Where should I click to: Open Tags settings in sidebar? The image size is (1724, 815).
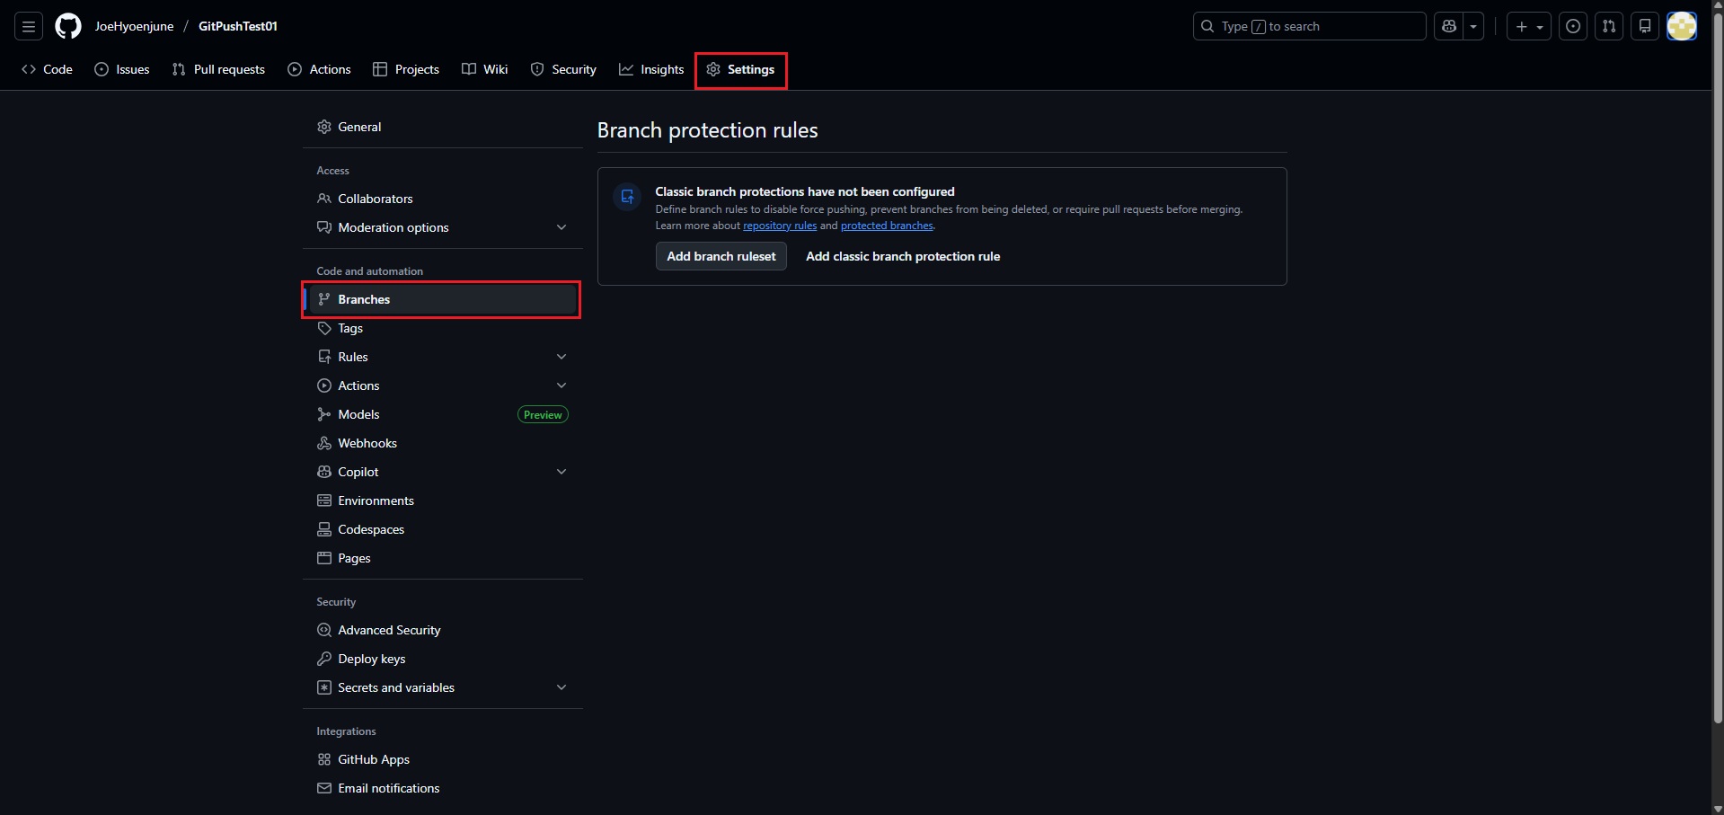(x=443, y=328)
